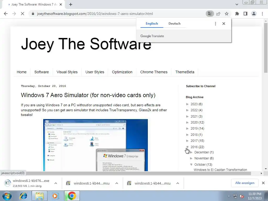Open the ThemeBeta page

(185, 72)
